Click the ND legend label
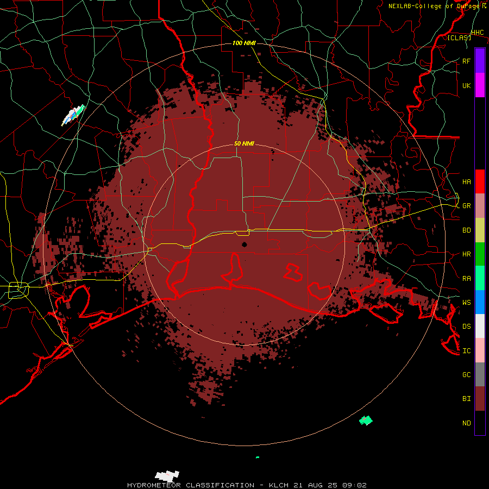Image resolution: width=489 pixels, height=489 pixels. pyautogui.click(x=466, y=423)
